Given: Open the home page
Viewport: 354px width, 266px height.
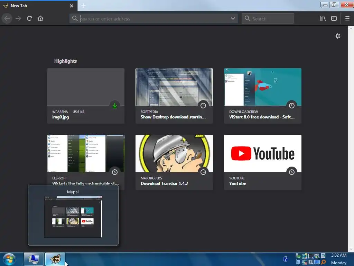Looking at the screenshot, I should tap(40, 19).
